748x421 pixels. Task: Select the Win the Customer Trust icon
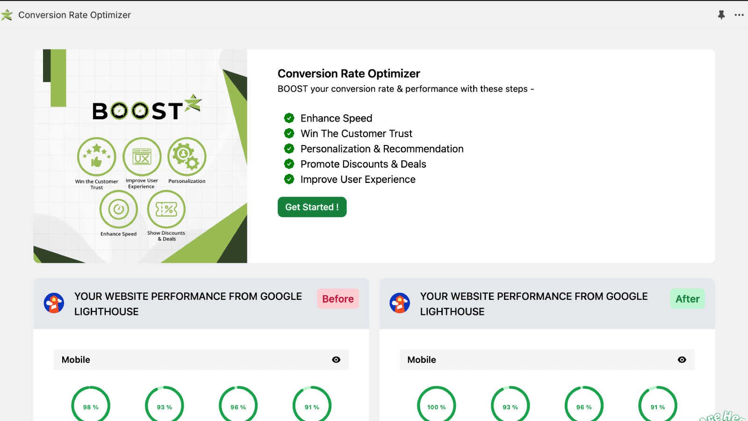click(x=96, y=156)
